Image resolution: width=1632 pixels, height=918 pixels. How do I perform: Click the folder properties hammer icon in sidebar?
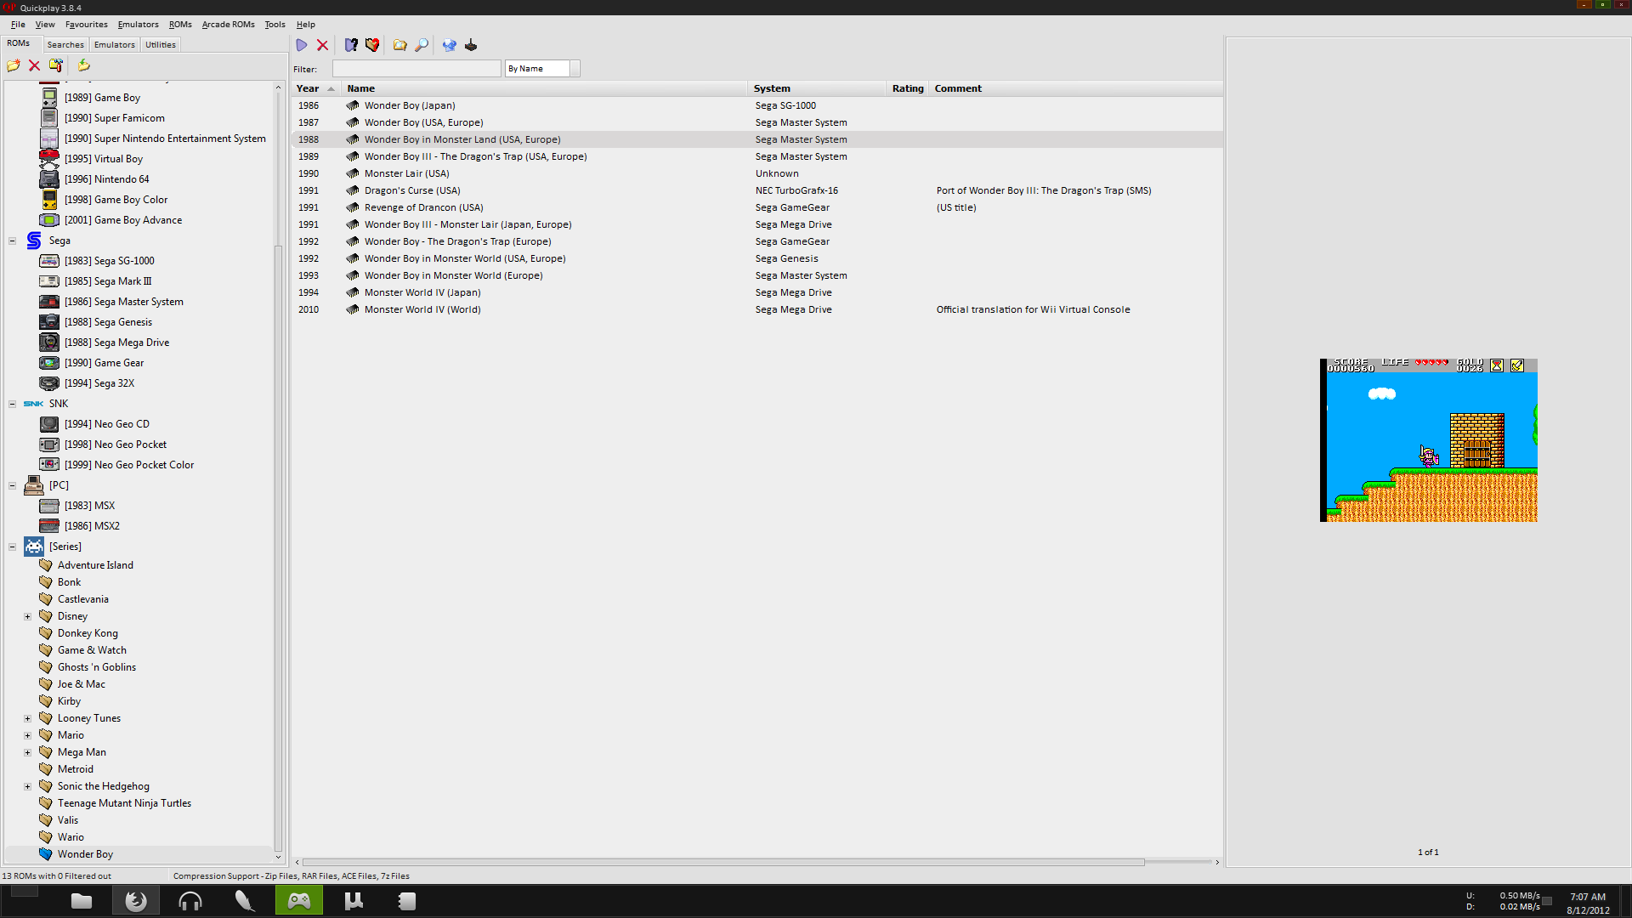pyautogui.click(x=56, y=65)
